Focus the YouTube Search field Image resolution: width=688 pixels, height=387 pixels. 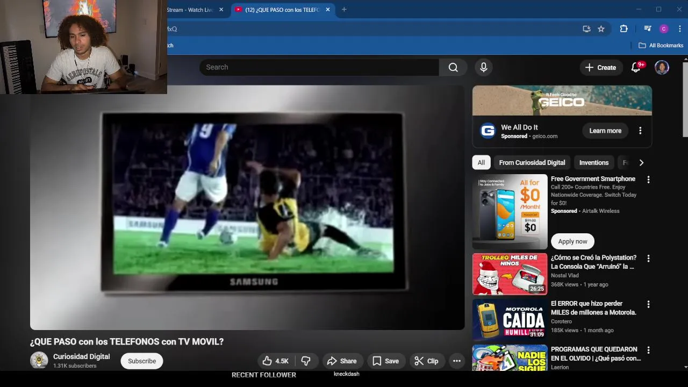pyautogui.click(x=319, y=67)
